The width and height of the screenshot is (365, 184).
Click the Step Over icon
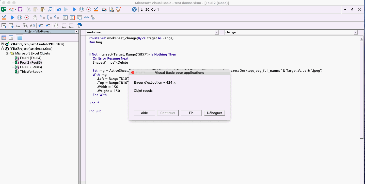pos(50,17)
